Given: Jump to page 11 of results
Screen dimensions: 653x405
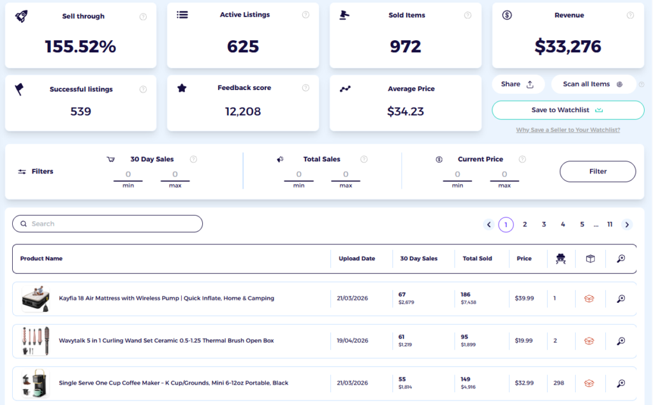Looking at the screenshot, I should [x=610, y=225].
